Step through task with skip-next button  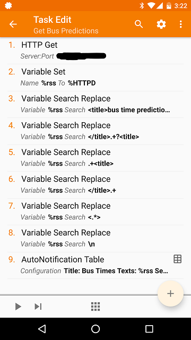(38, 307)
